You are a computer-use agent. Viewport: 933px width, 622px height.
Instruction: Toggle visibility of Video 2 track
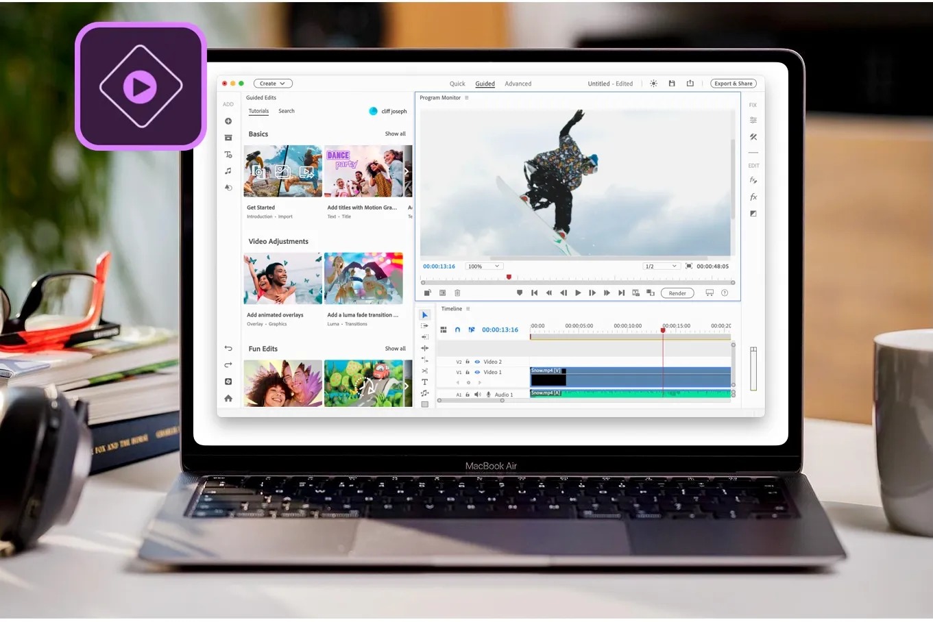477,362
